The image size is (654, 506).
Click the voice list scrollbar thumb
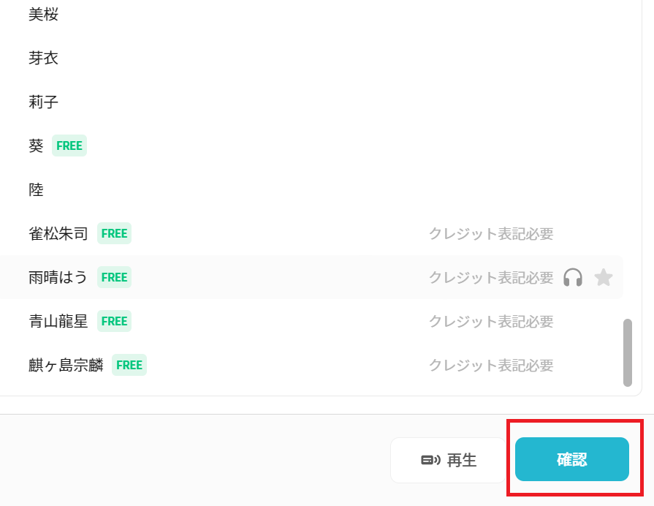pos(627,352)
